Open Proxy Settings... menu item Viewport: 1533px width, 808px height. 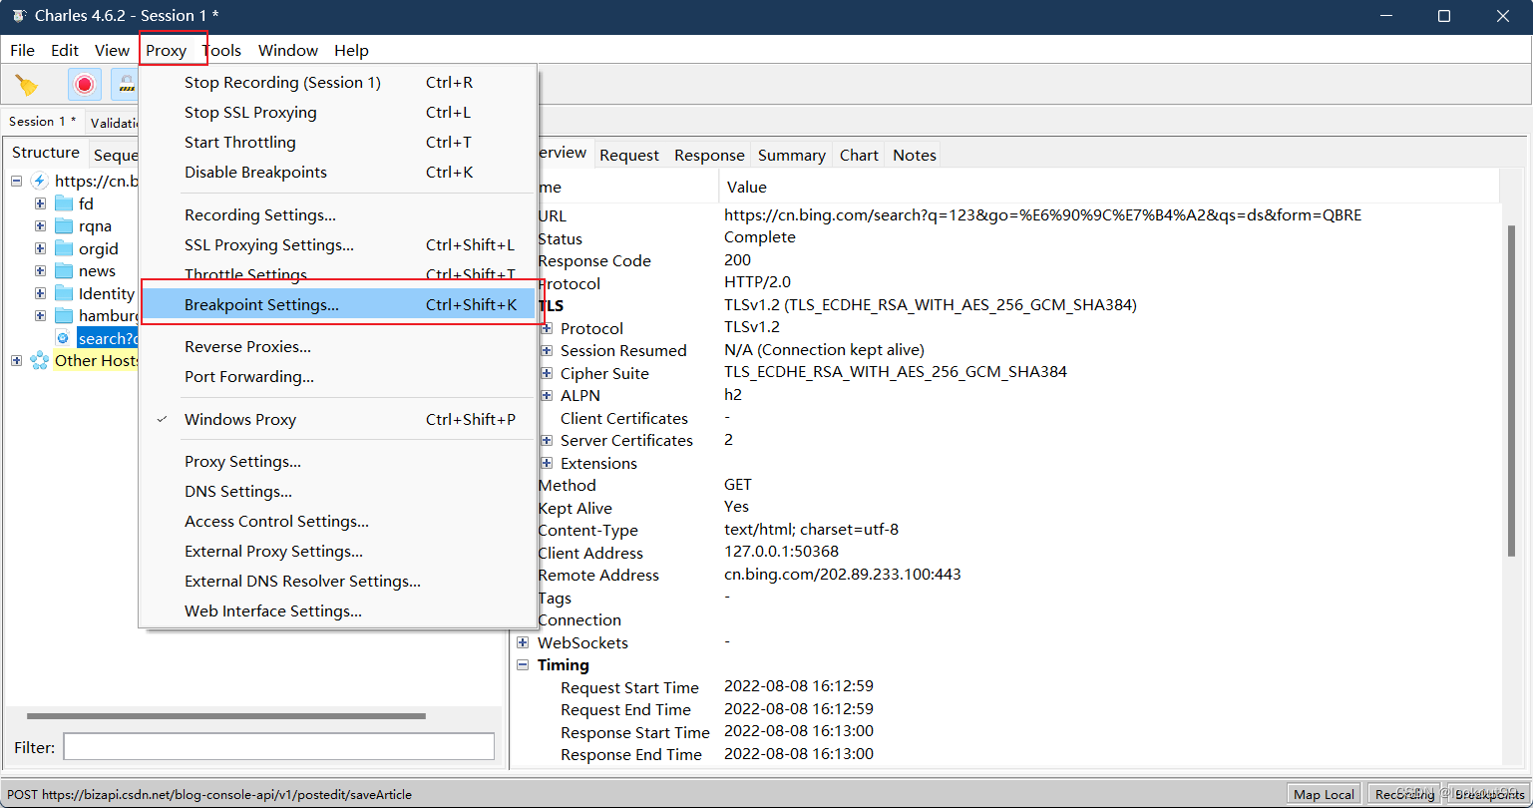(x=337, y=462)
